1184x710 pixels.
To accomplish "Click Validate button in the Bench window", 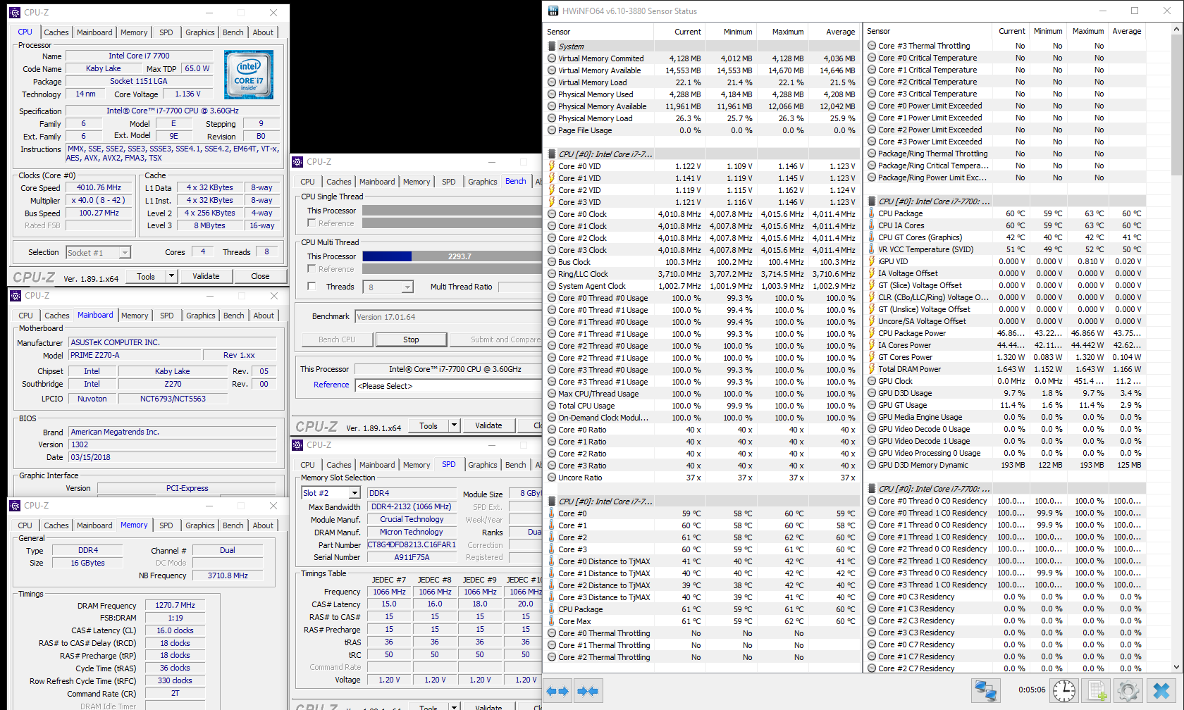I will (x=488, y=425).
